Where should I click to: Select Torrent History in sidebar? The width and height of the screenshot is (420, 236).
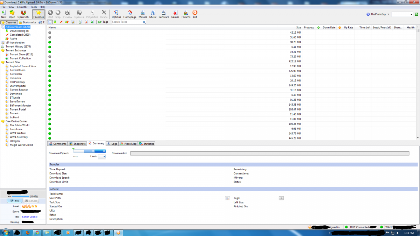tap(18, 47)
